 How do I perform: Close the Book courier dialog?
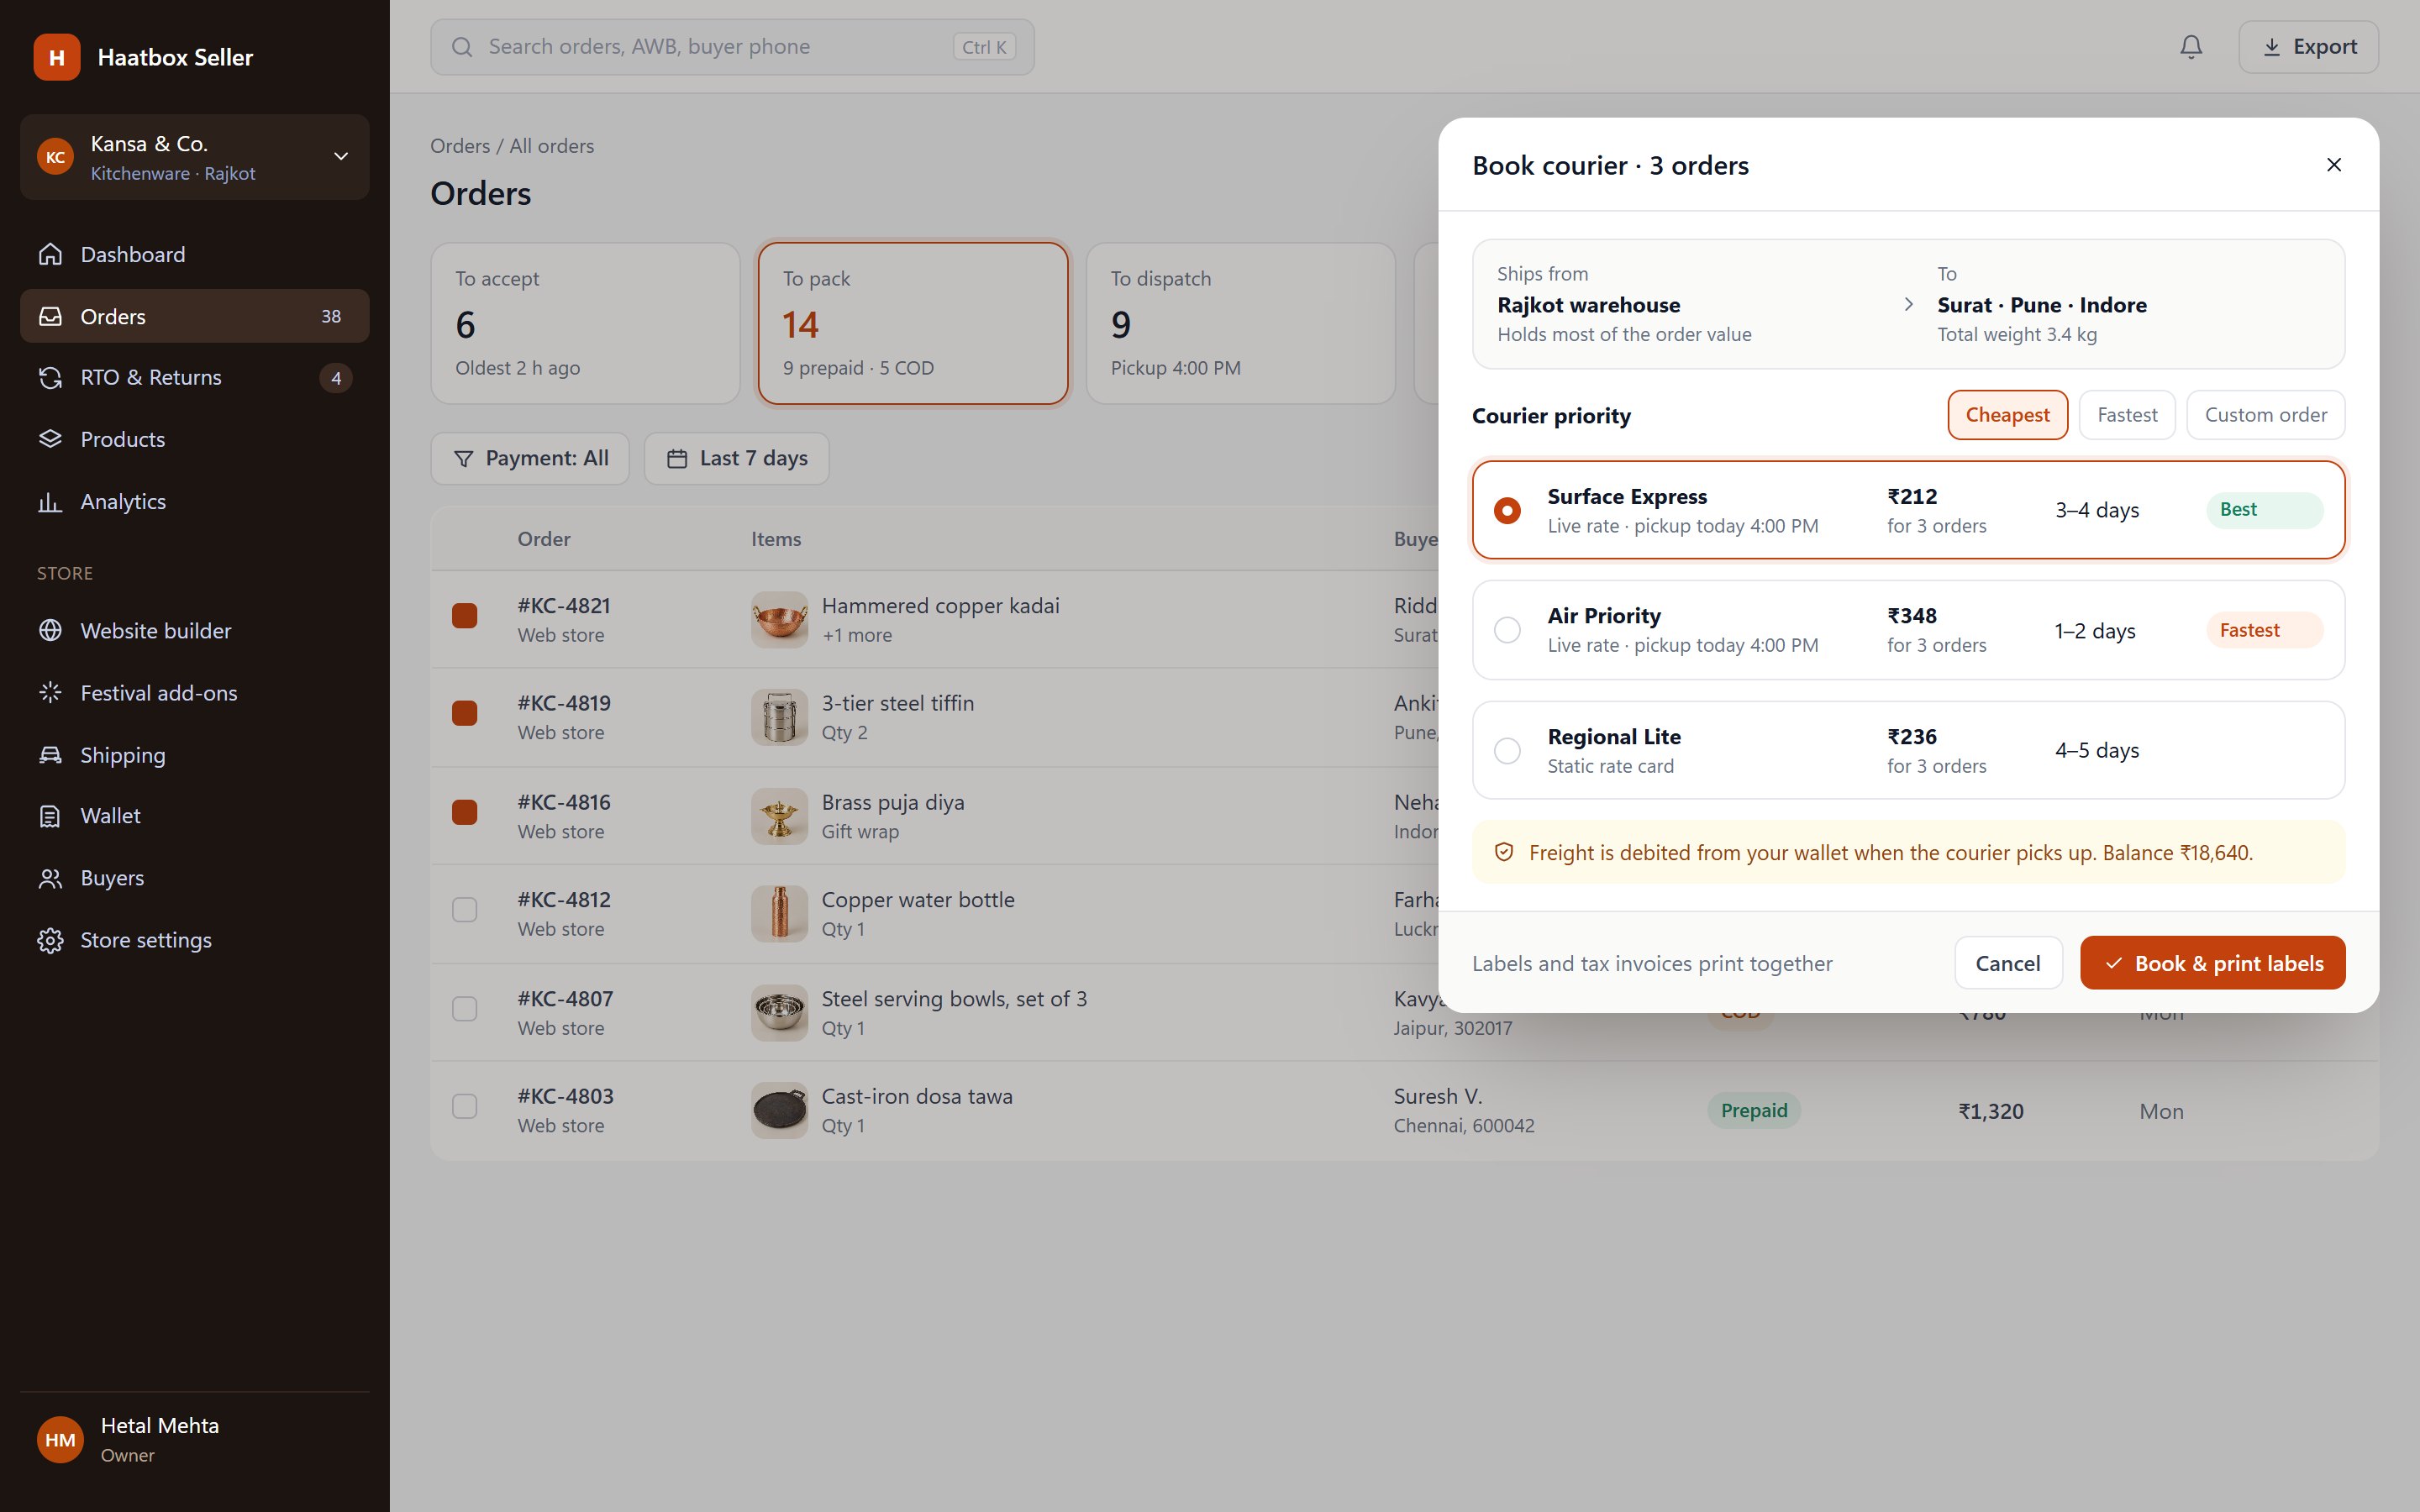[x=2334, y=165]
